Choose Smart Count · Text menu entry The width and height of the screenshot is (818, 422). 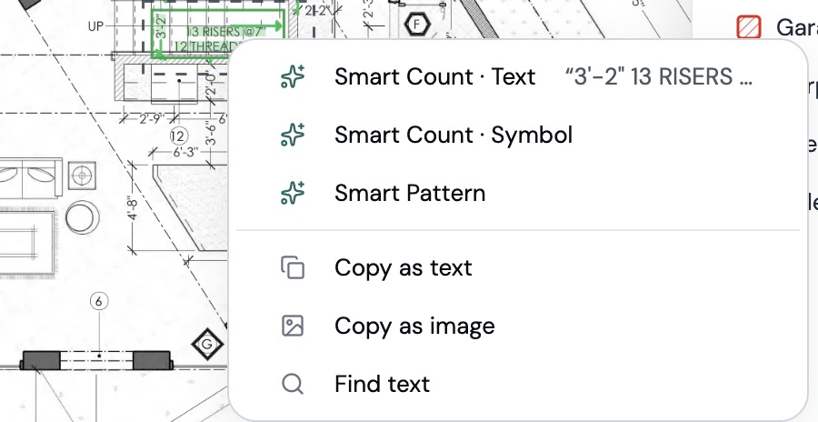(x=517, y=76)
